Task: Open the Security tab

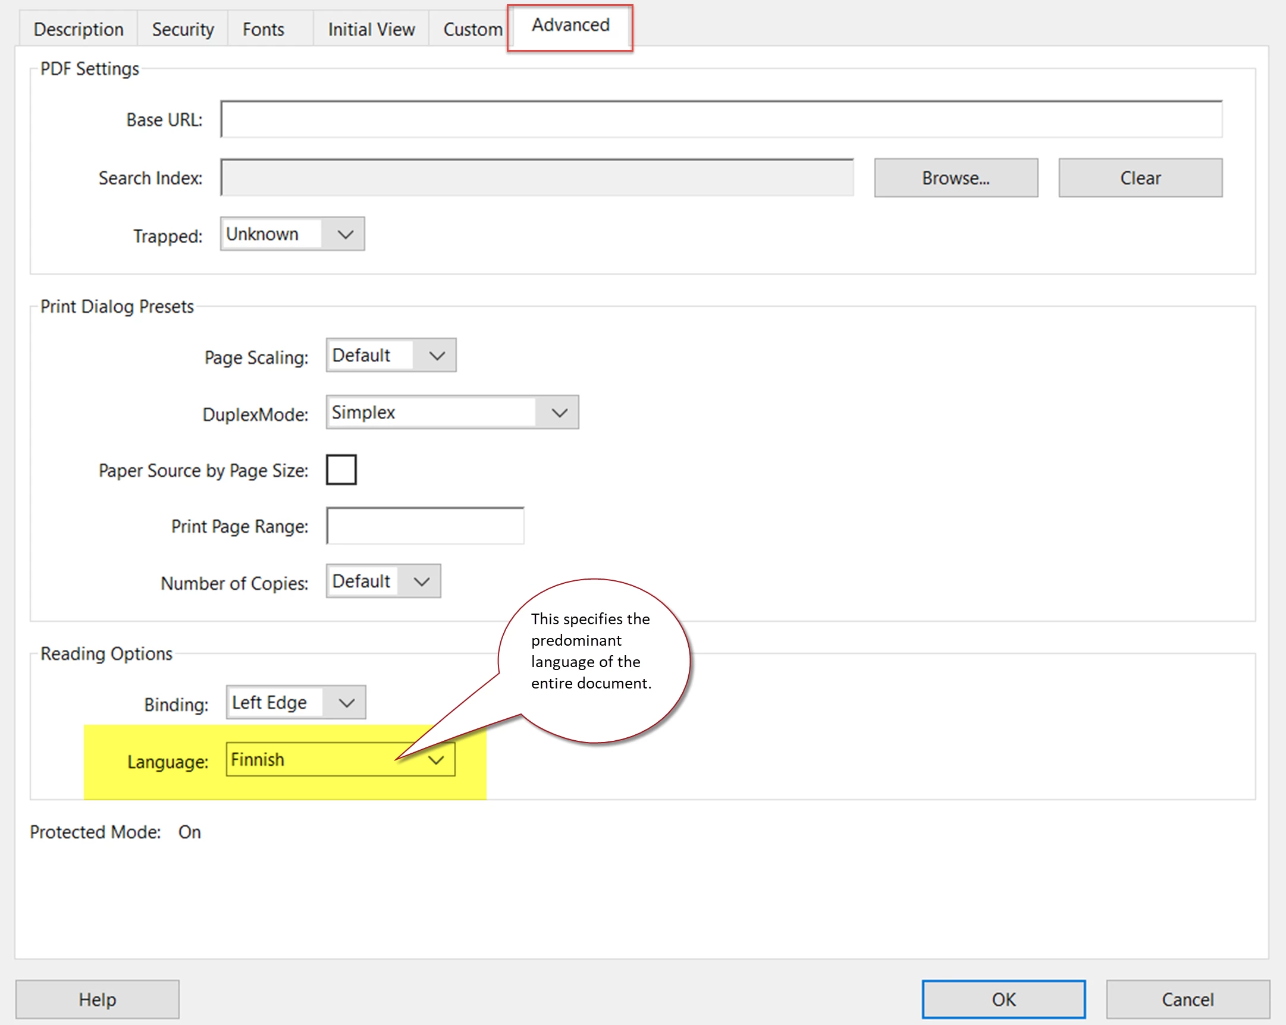Action: pos(183,29)
